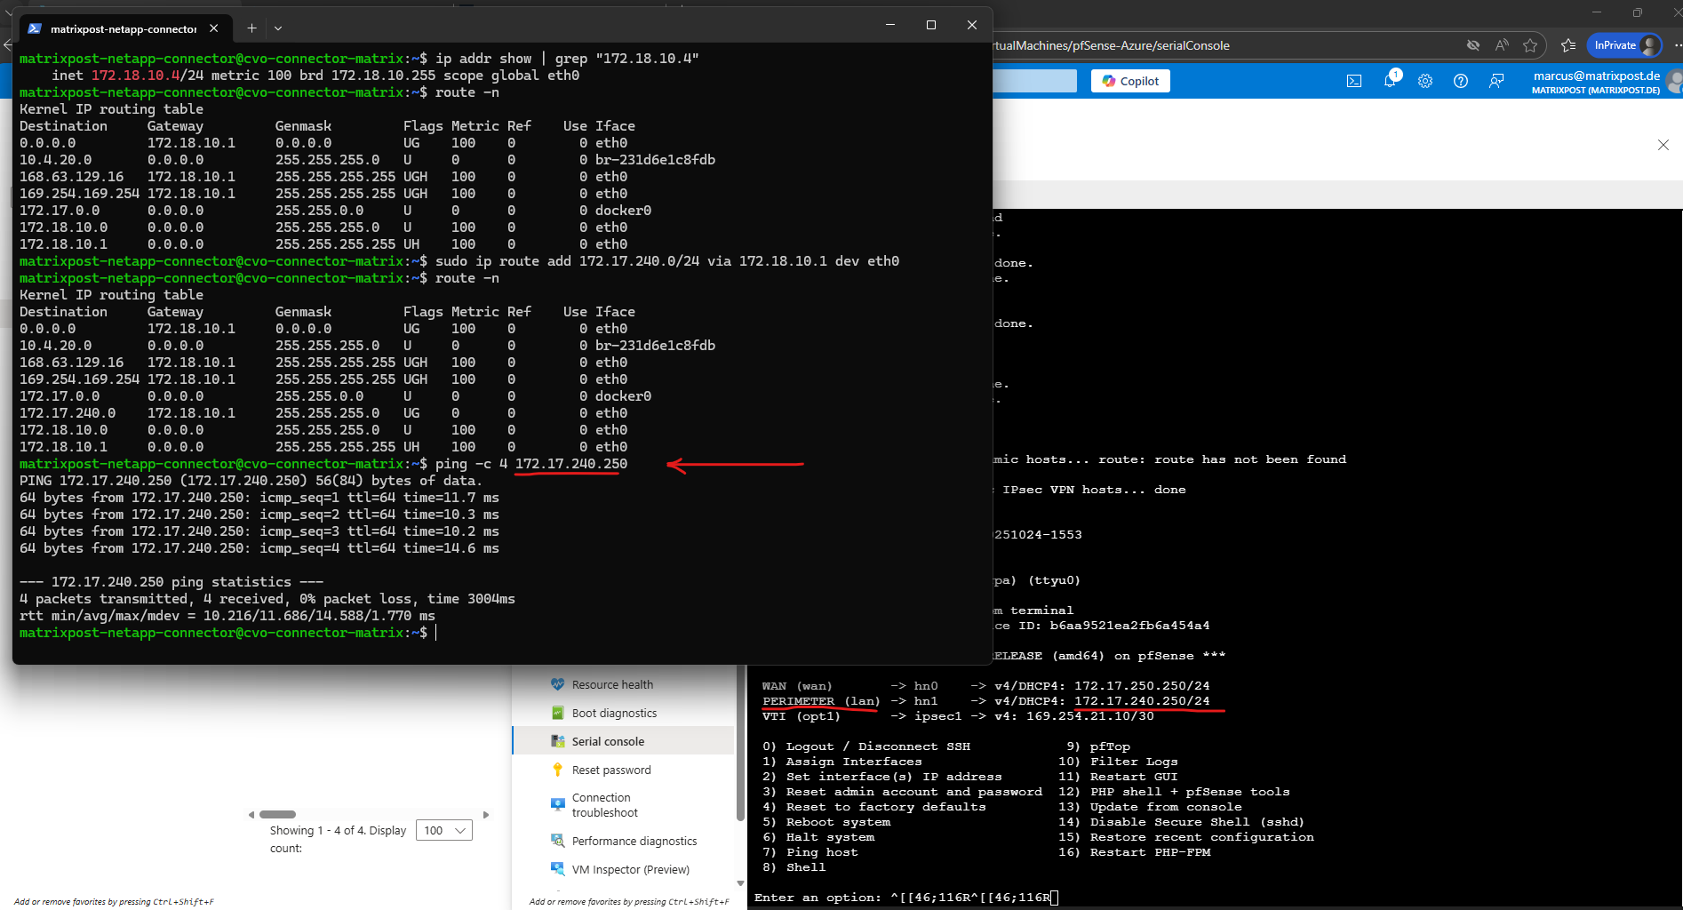The height and width of the screenshot is (910, 1683).
Task: Select Resource health menu item
Action: pos(612,684)
